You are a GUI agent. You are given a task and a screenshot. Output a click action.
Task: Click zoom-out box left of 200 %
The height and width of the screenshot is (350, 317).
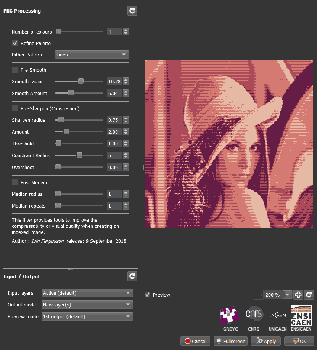[259, 295]
